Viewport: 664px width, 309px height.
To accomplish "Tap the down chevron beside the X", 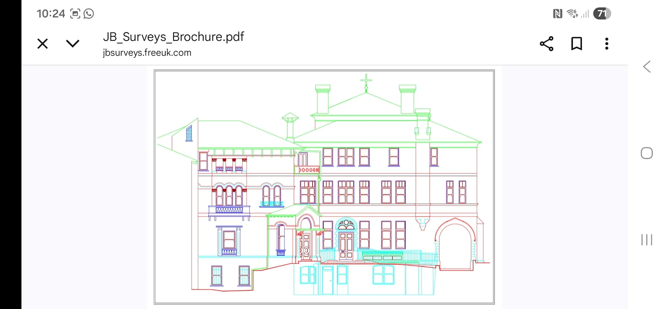I will tap(72, 44).
